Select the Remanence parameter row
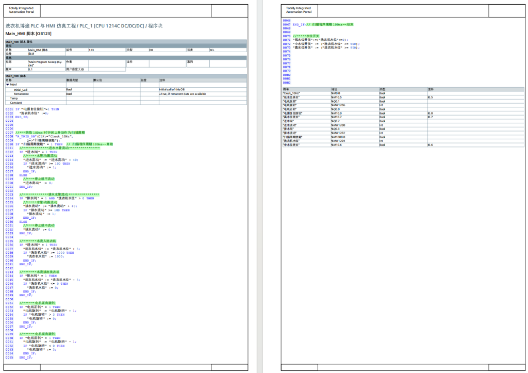 [x=22, y=94]
